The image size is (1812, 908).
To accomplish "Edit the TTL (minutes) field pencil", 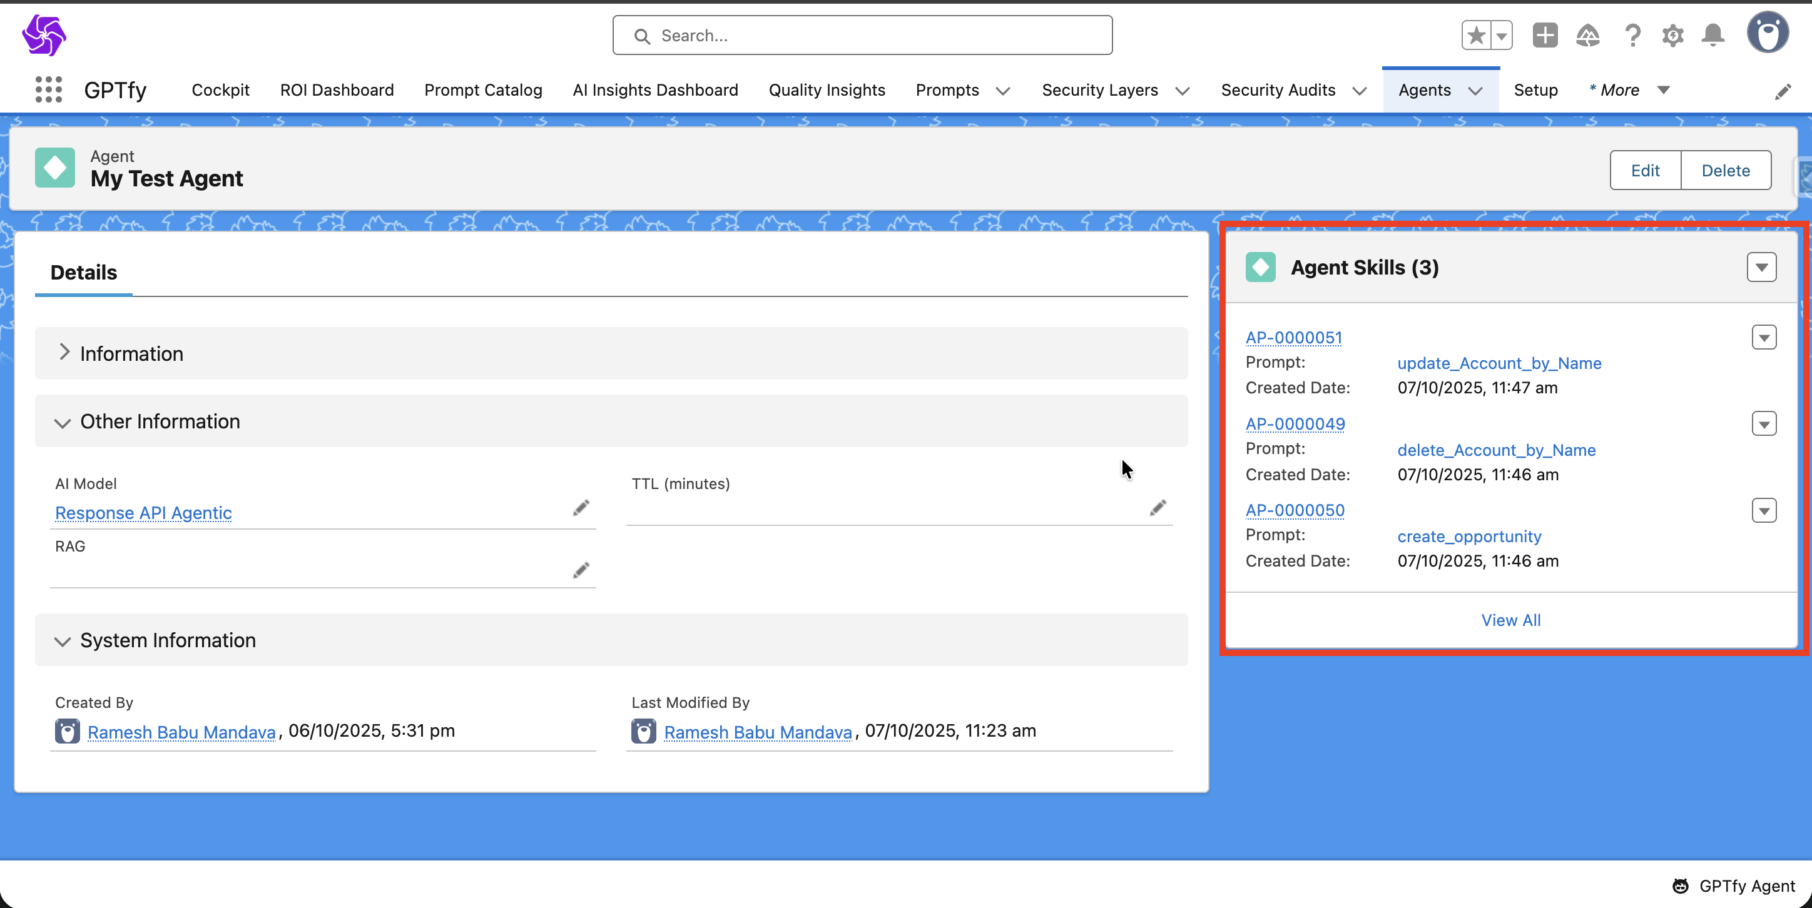I will (x=1158, y=507).
